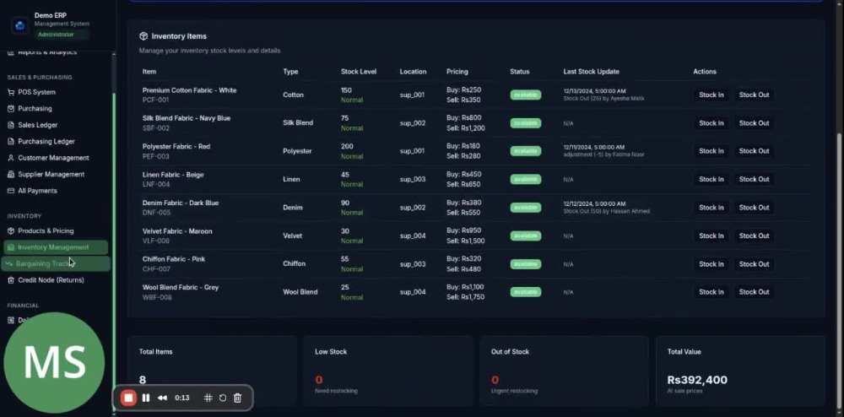Click the POS System cart icon
844x417 pixels.
[11, 92]
